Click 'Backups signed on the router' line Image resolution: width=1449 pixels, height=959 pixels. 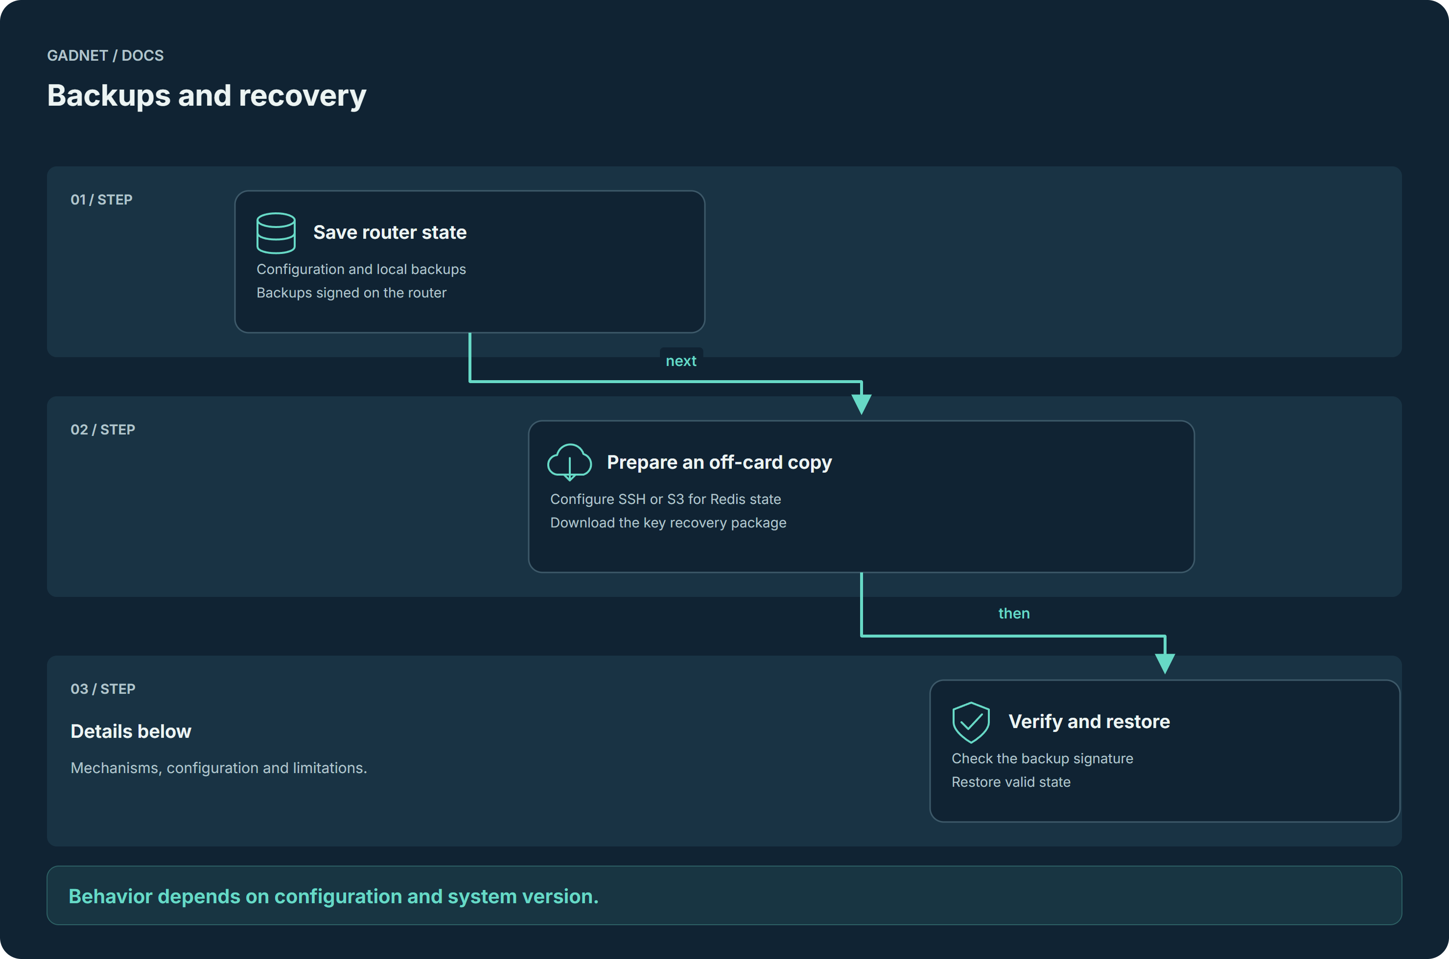tap(351, 293)
